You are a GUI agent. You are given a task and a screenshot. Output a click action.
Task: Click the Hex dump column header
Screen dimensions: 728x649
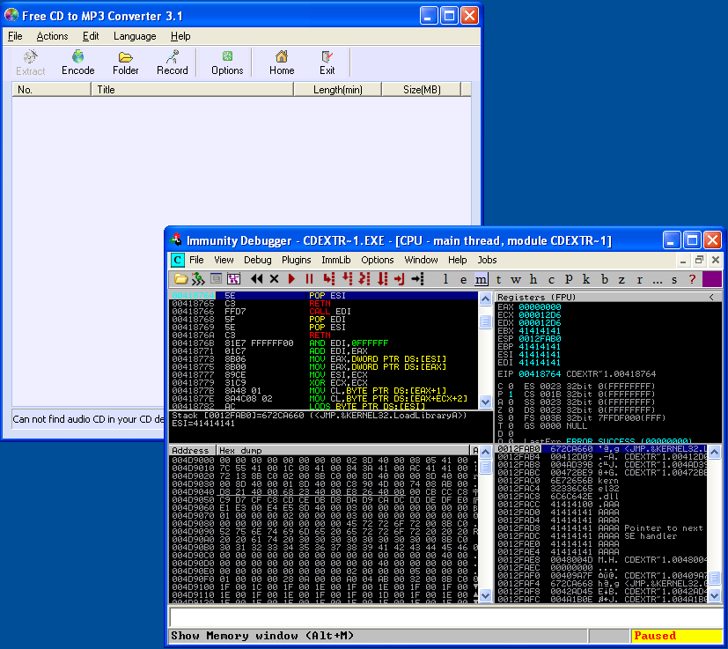[x=343, y=450]
